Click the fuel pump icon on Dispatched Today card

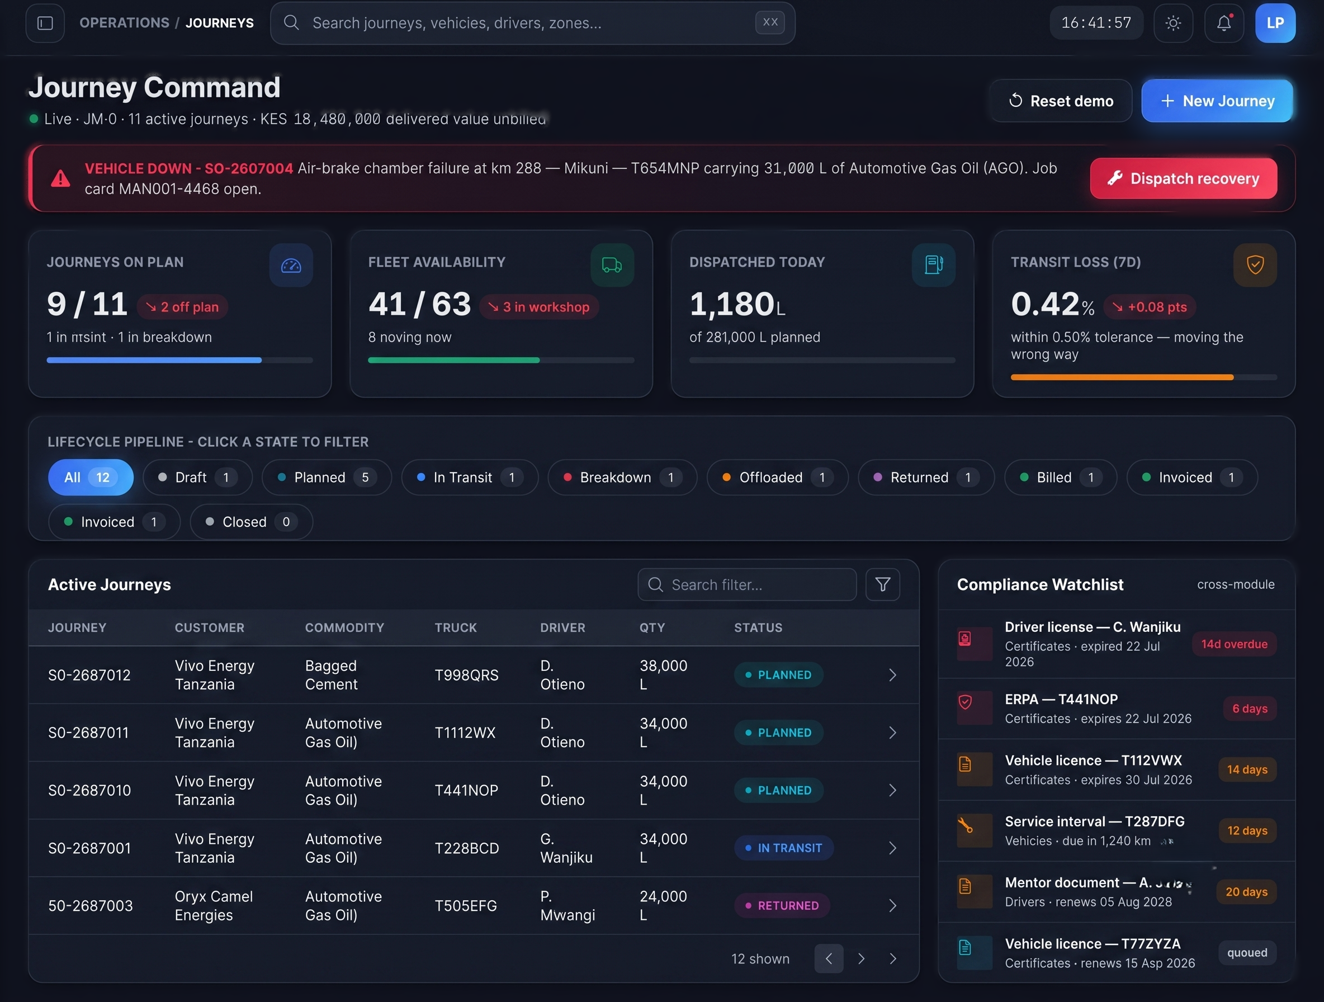(933, 265)
